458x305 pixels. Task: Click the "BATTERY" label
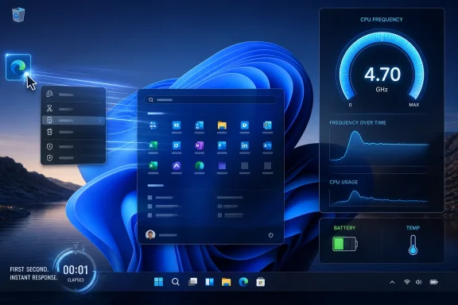[344, 228]
